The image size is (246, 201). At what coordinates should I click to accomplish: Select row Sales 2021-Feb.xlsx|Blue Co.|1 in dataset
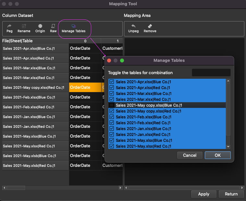tap(35, 97)
